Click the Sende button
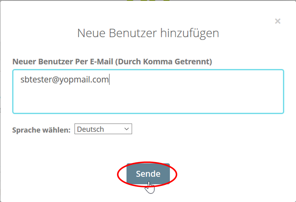This screenshot has height=202, width=296. pyautogui.click(x=148, y=174)
